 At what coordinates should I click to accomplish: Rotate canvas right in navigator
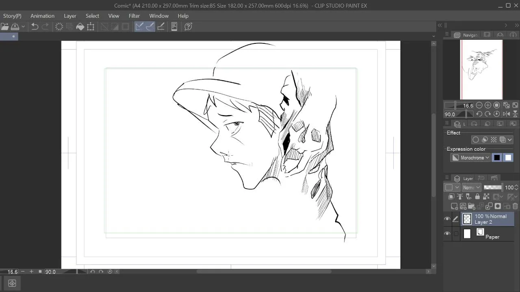(488, 114)
